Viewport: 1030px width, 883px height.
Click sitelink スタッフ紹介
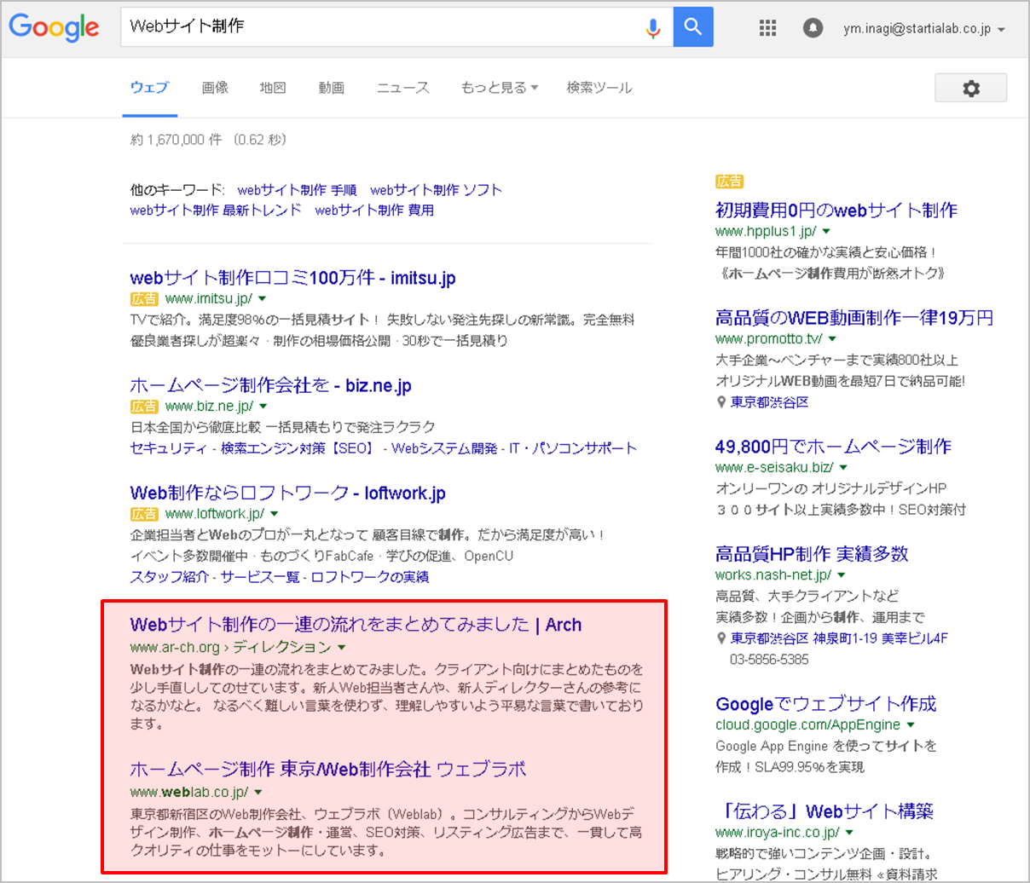coord(169,577)
